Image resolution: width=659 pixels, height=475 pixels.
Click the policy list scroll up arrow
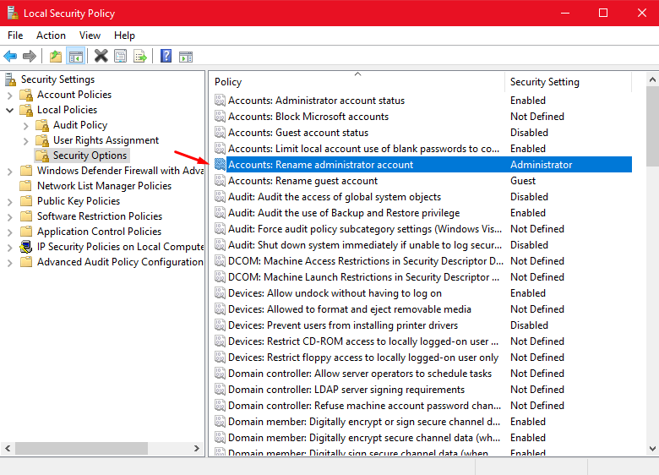click(x=652, y=79)
